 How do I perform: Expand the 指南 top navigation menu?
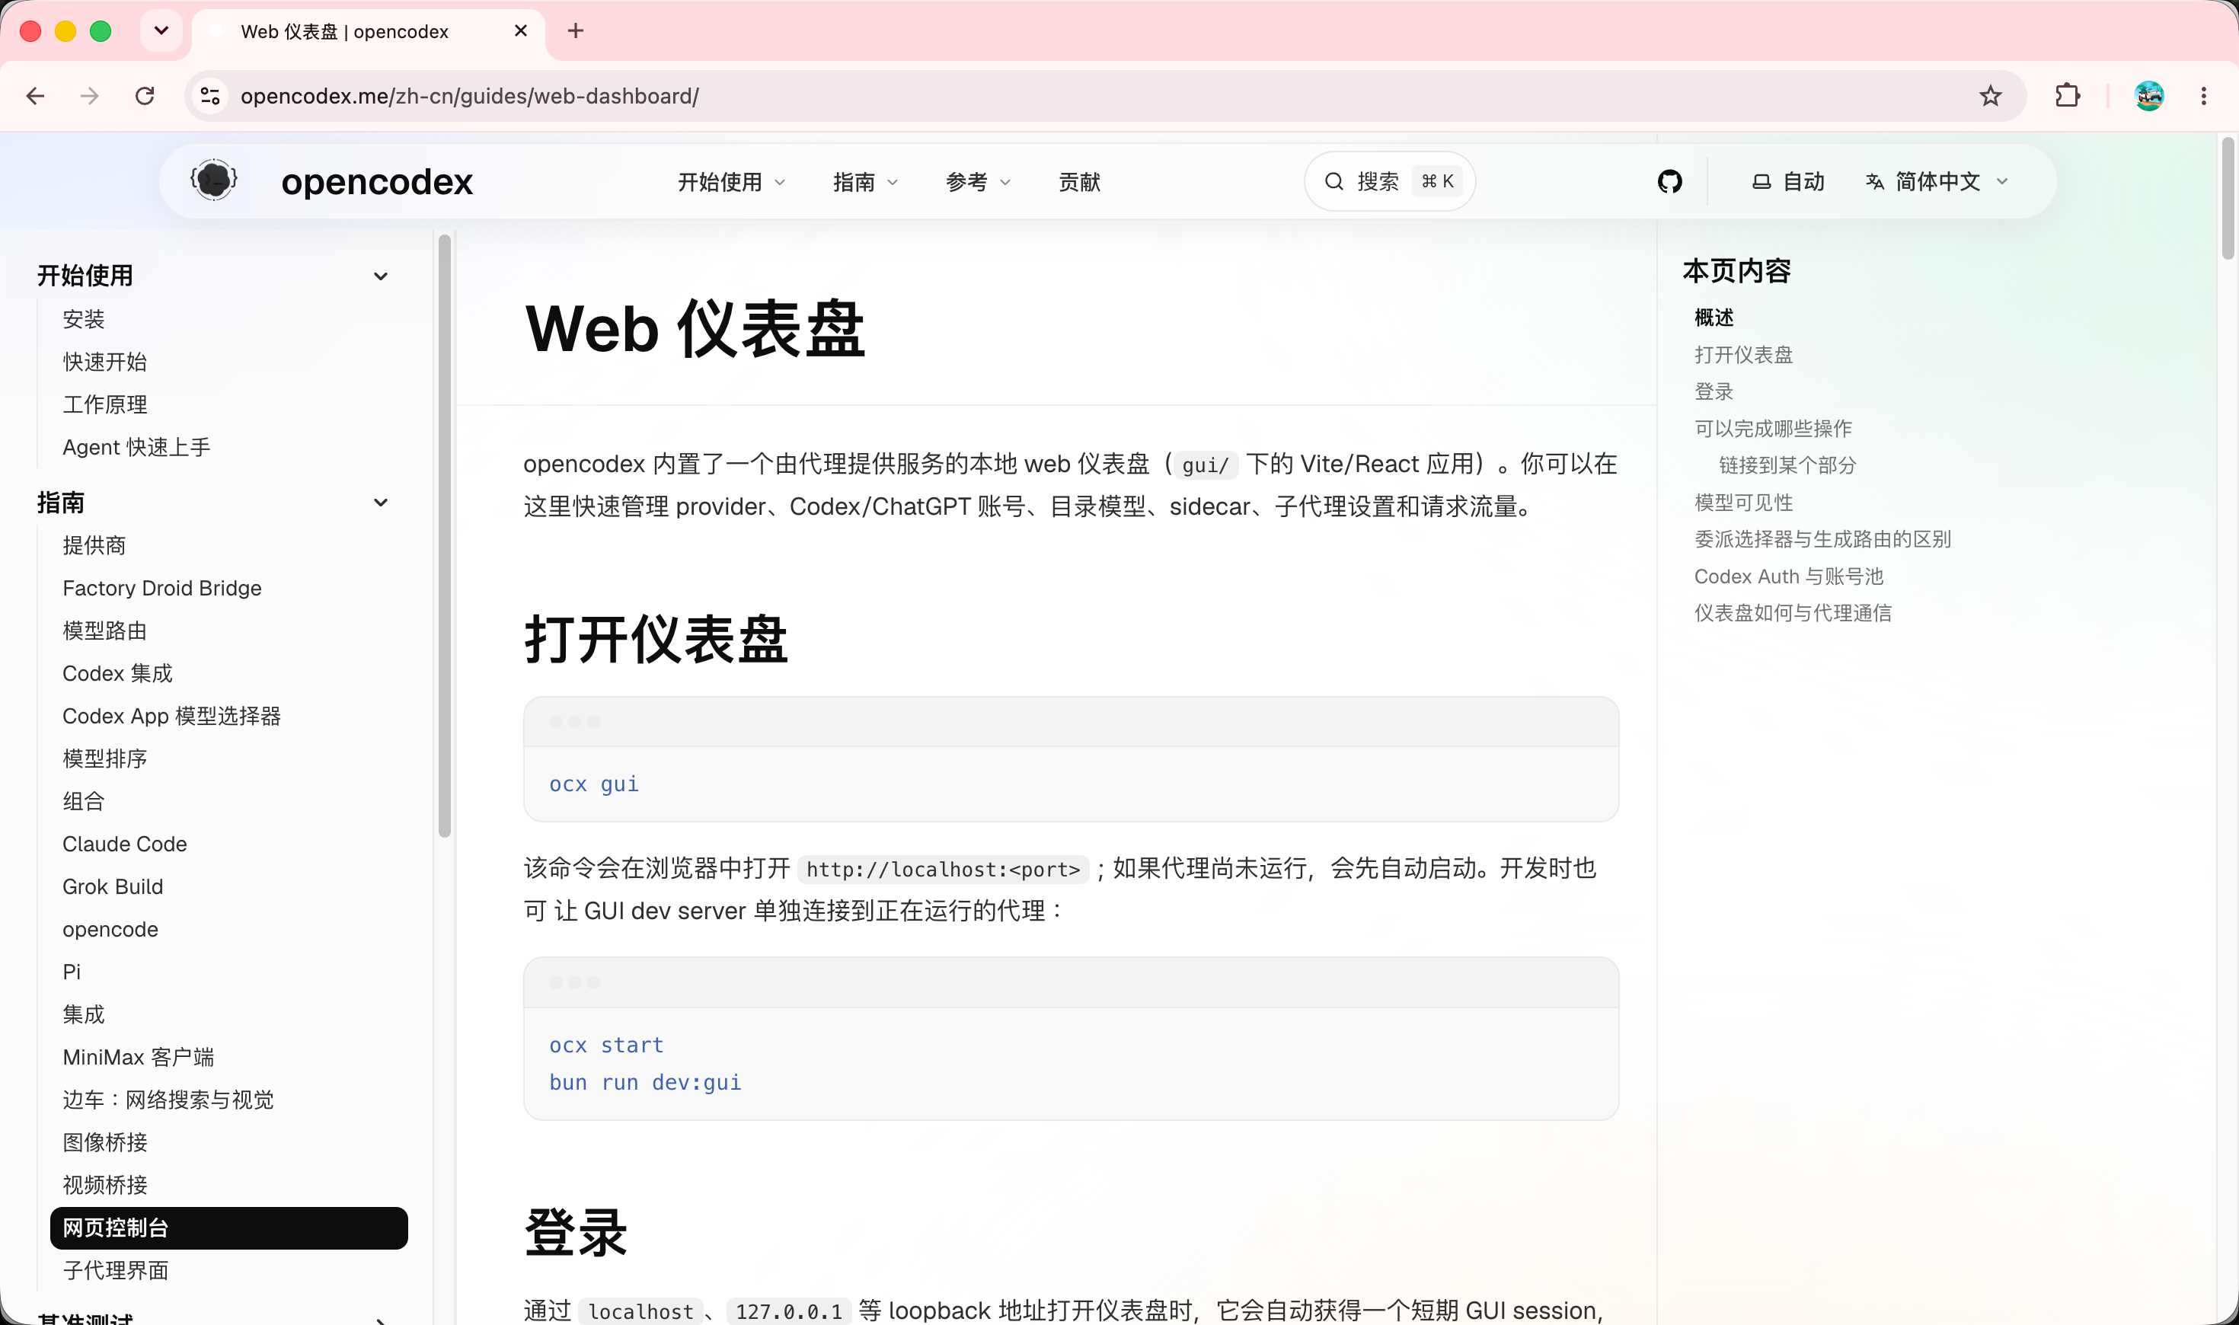click(x=865, y=181)
